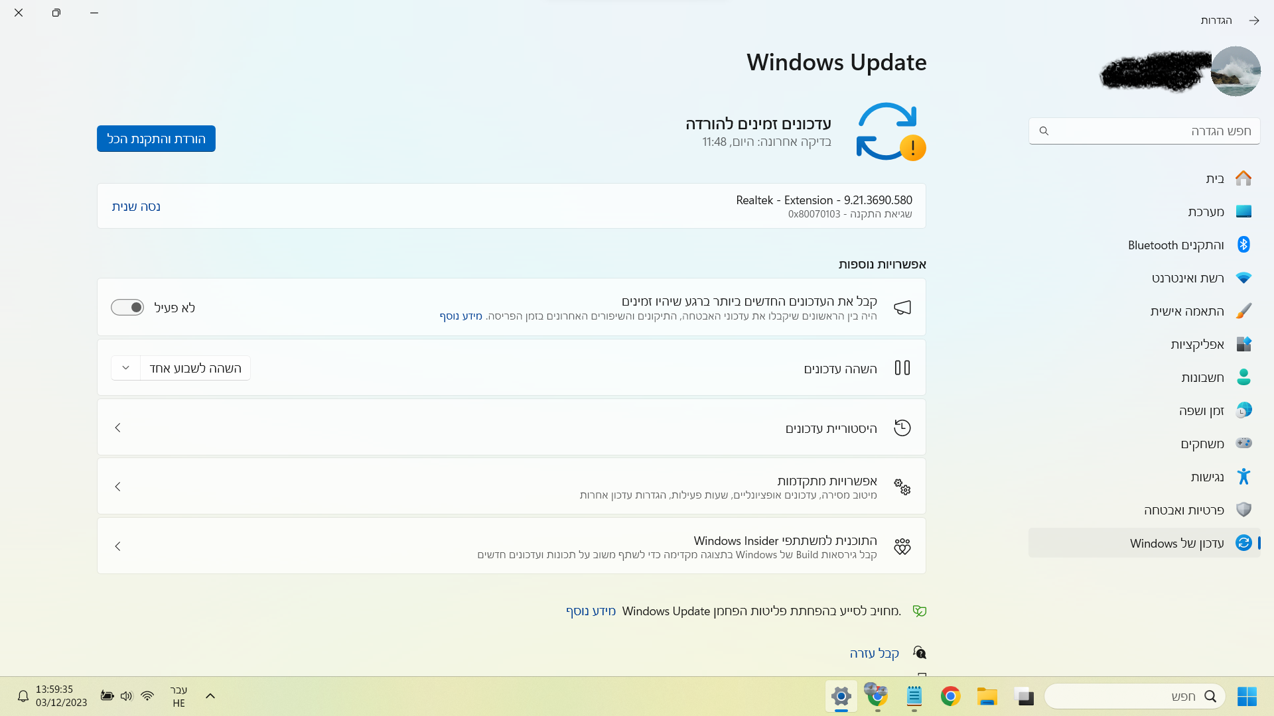This screenshot has width=1274, height=716.
Task: Click הורדה והתקנת הכל download and install button
Action: [156, 139]
